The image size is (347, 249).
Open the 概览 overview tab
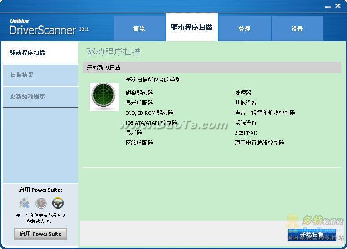(140, 29)
